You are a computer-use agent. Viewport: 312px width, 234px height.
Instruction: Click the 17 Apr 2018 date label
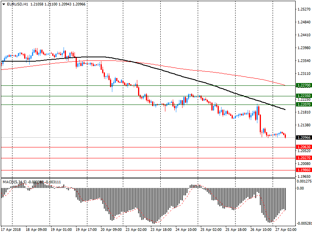(11, 230)
